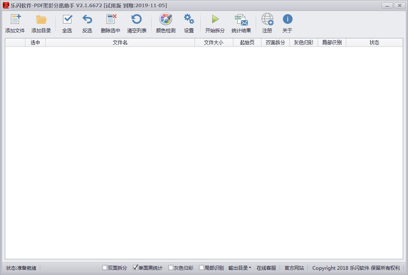The image size is (408, 275).
Task: Click the 文件名 column header
Action: 119,42
